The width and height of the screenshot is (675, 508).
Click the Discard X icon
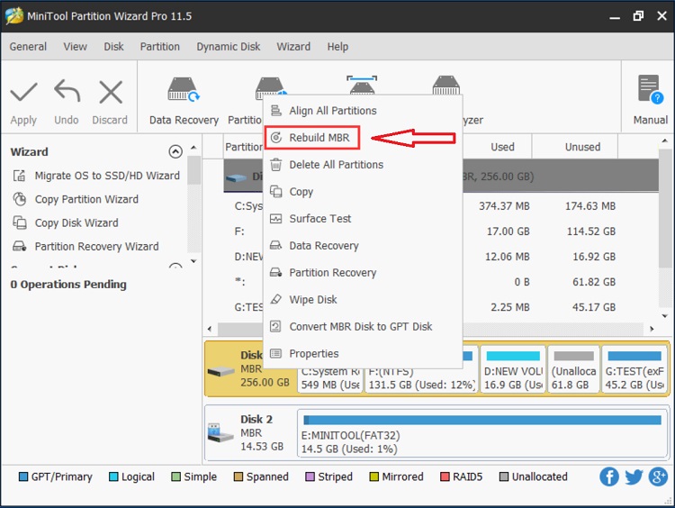(x=111, y=92)
